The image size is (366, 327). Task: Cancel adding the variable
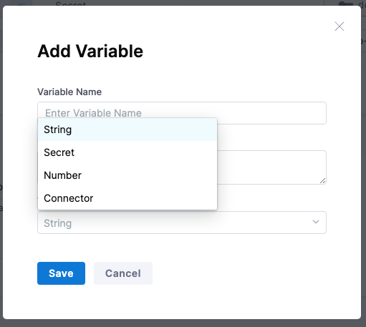[123, 273]
